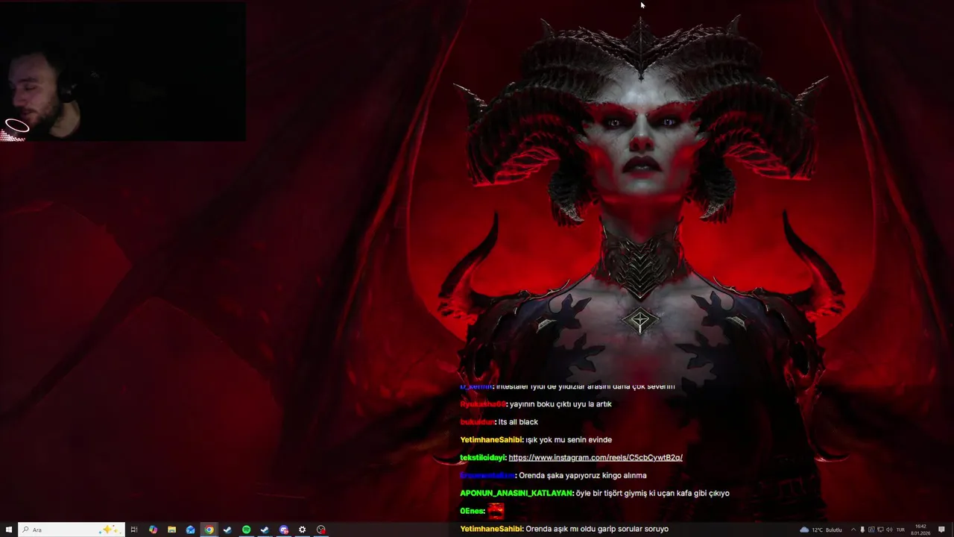Open Task View from the taskbar
The height and width of the screenshot is (537, 954).
coord(134,530)
